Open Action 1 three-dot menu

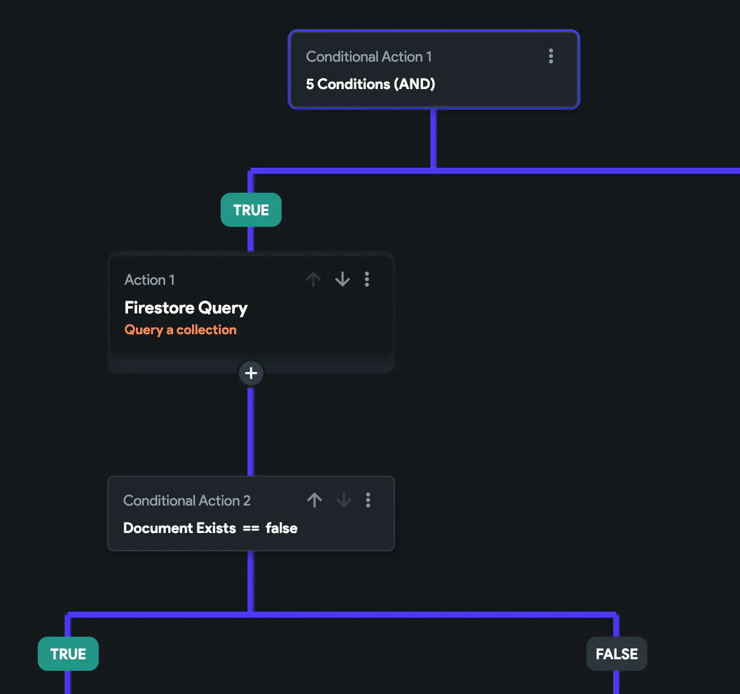coord(367,279)
